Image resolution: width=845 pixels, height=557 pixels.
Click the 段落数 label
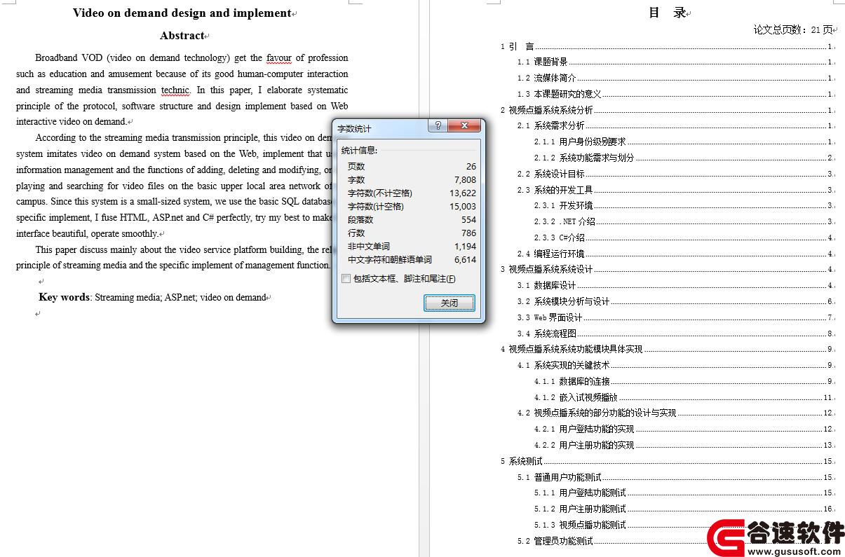pyautogui.click(x=360, y=220)
